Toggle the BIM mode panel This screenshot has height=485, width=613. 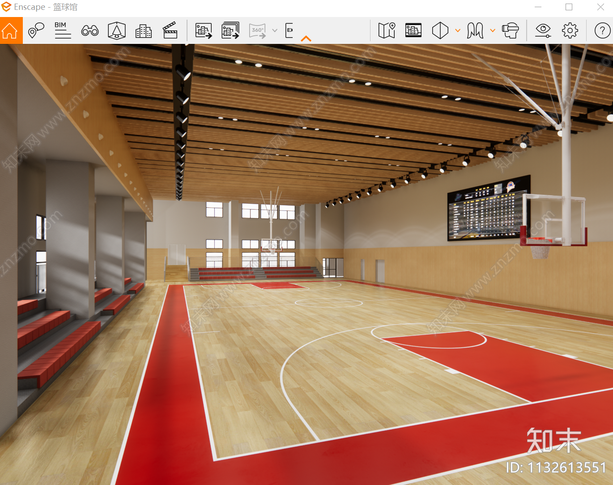(x=63, y=30)
